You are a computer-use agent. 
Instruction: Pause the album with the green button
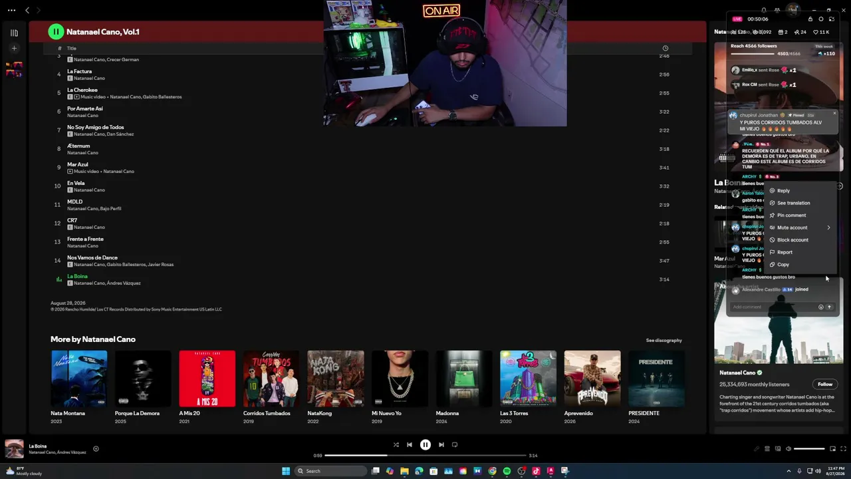pyautogui.click(x=56, y=32)
